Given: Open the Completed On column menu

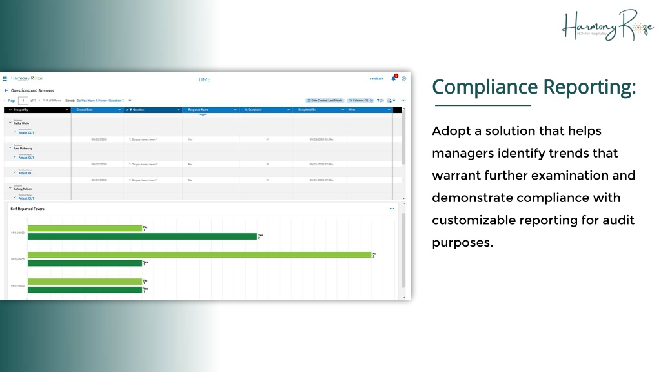Looking at the screenshot, I should (343, 110).
